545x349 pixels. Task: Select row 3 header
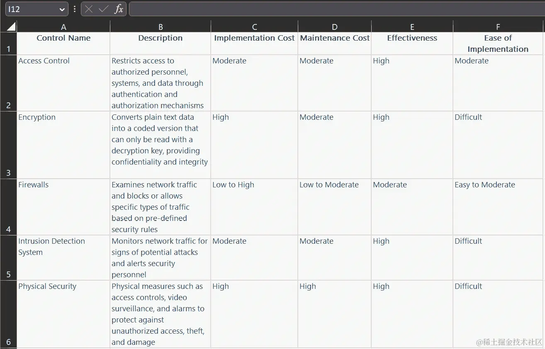[8, 145]
